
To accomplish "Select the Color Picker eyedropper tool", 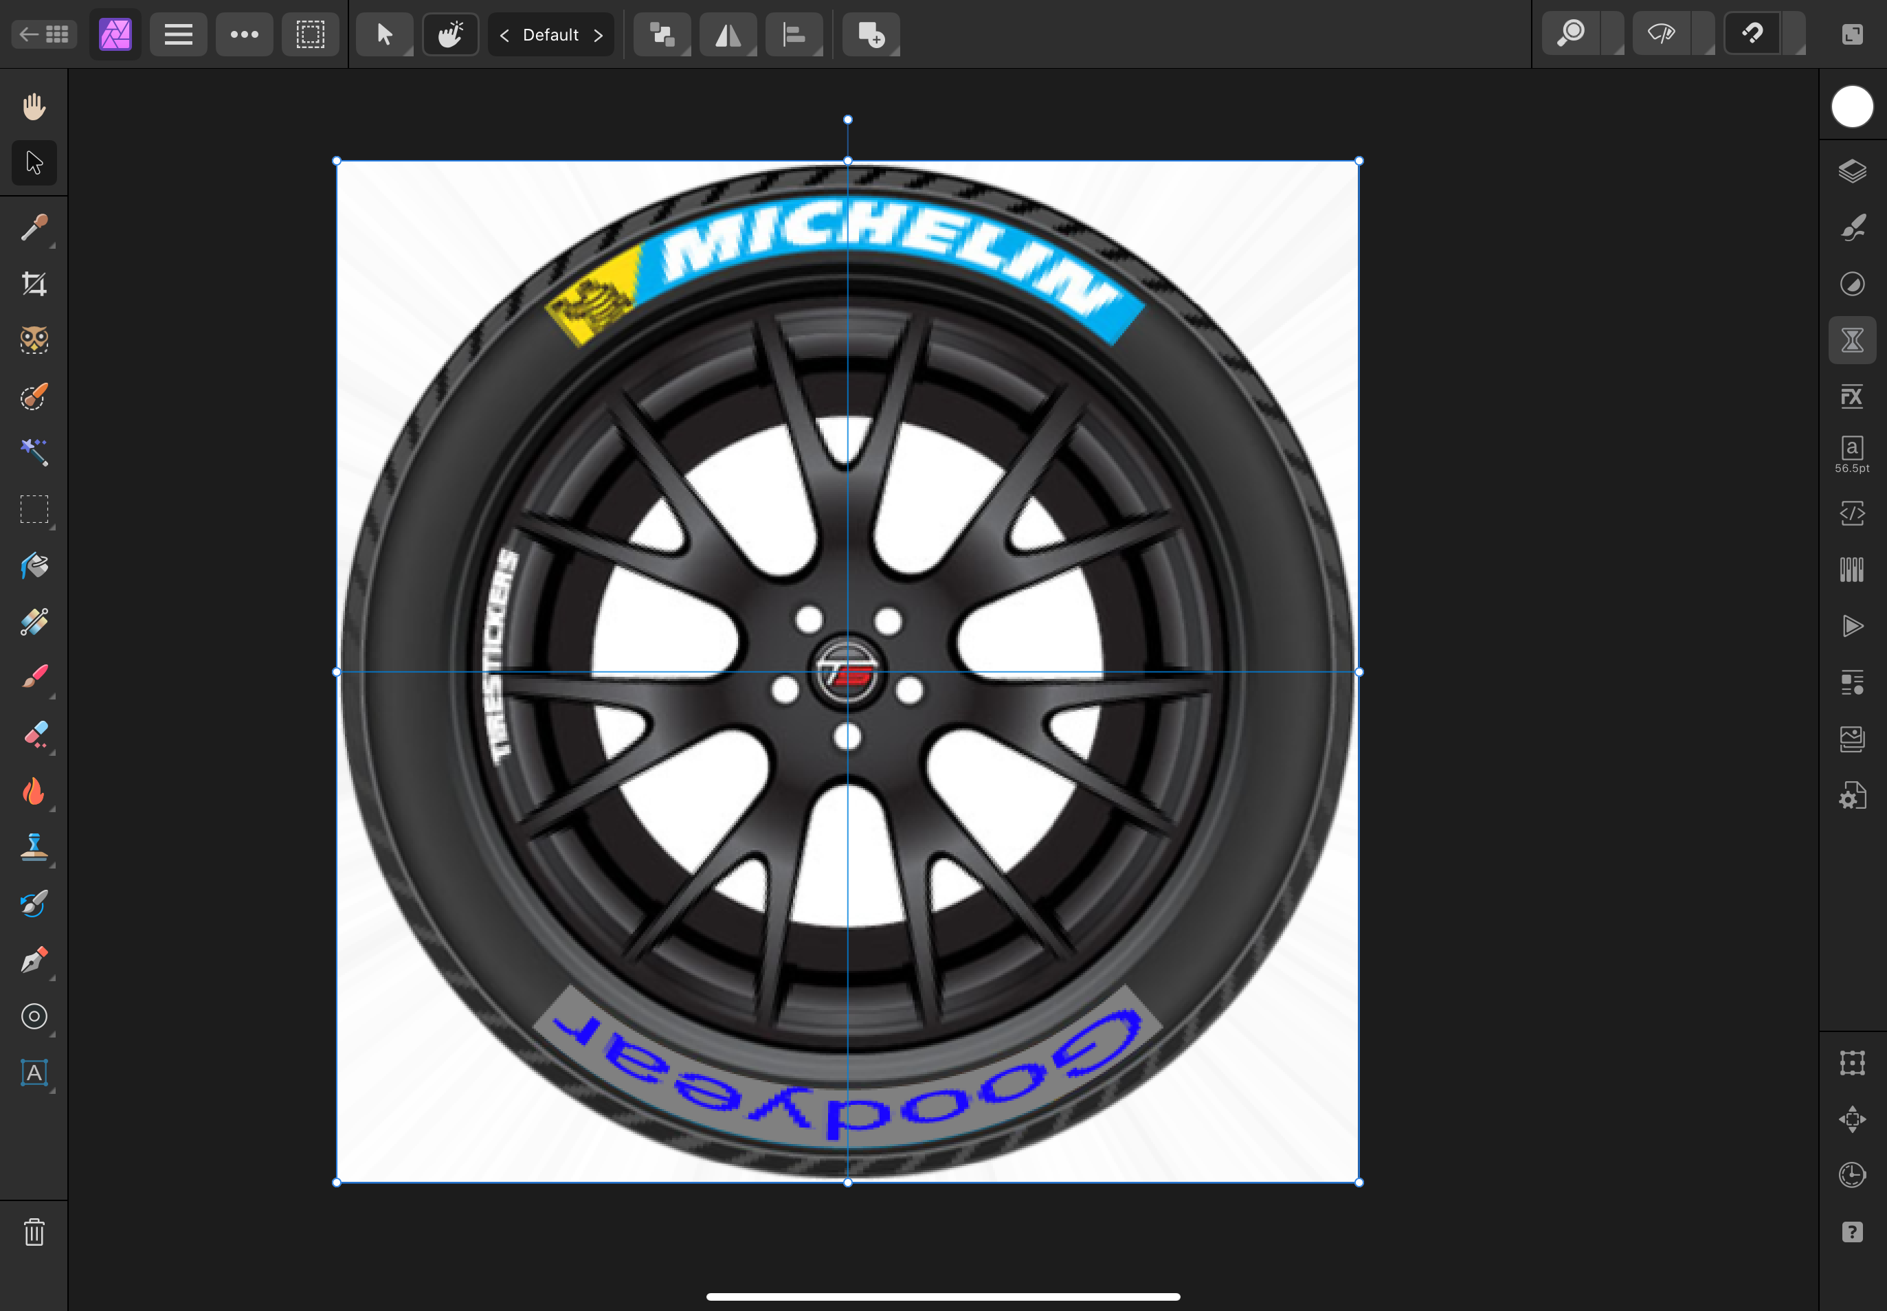I will pyautogui.click(x=34, y=227).
